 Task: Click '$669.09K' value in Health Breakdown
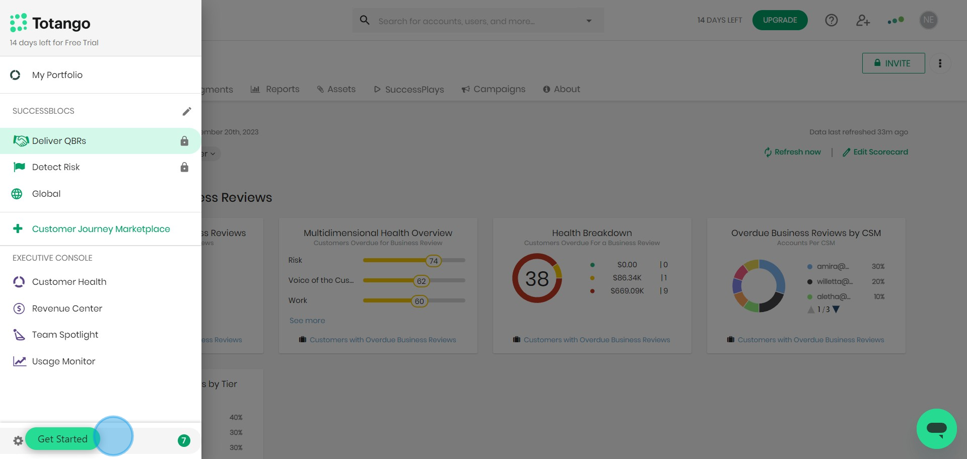pos(627,291)
